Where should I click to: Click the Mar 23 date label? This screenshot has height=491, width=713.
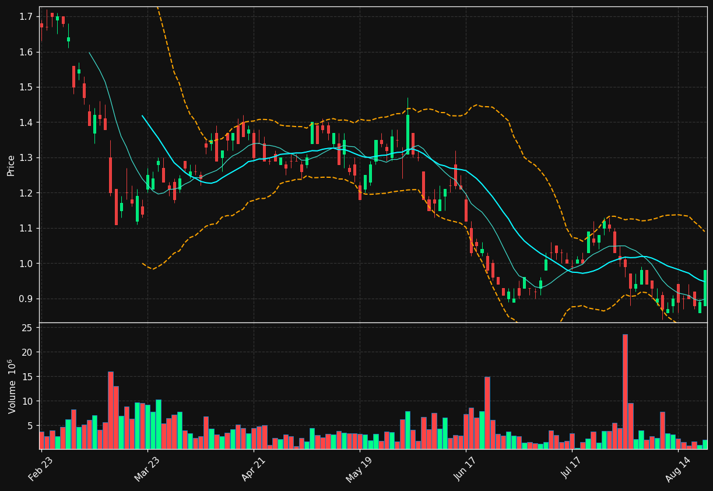tap(146, 470)
